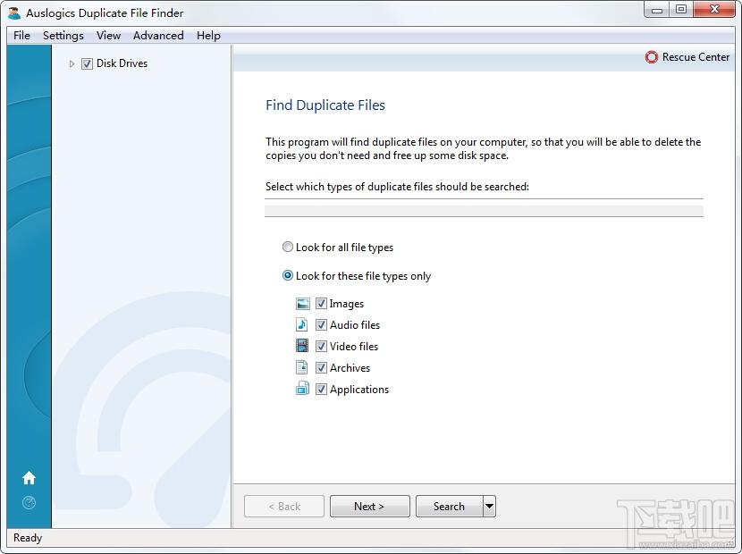The image size is (742, 554).
Task: Click the Images picture icon
Action: [302, 304]
